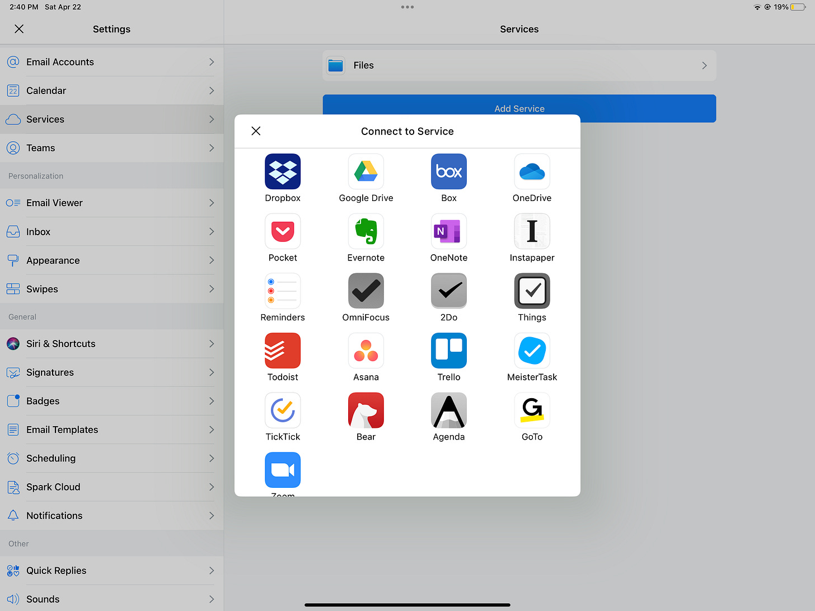Open Calendar settings
This screenshot has width=815, height=611.
tap(112, 91)
